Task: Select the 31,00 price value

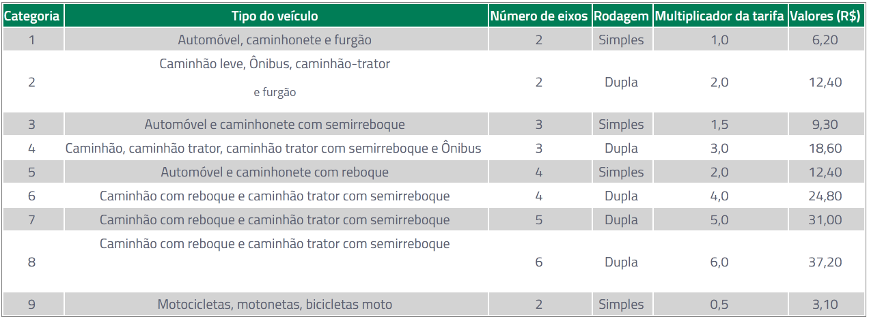Action: tap(825, 220)
